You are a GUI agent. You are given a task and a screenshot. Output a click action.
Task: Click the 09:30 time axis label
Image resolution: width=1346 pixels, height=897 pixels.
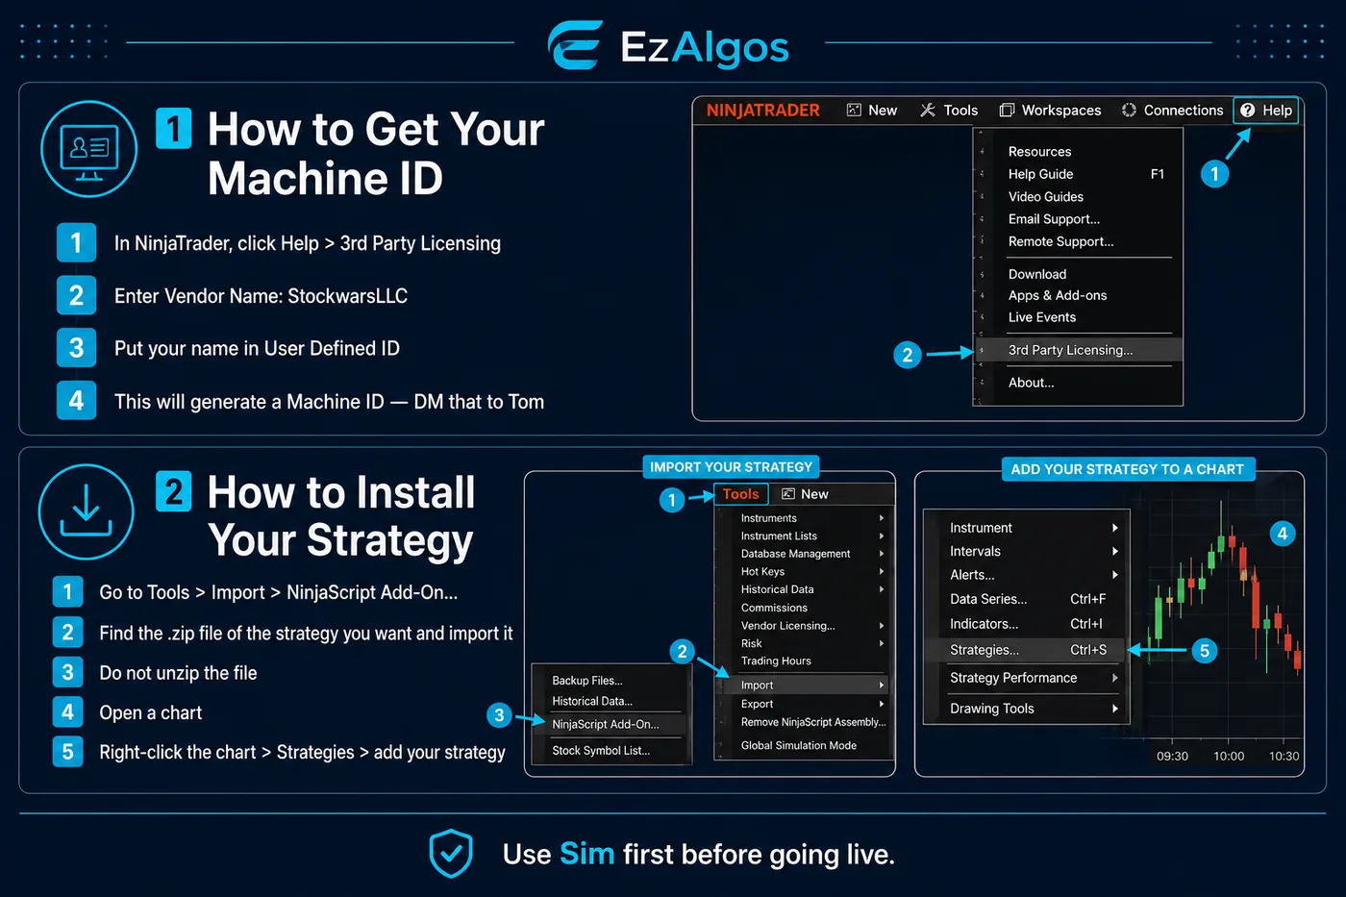[1172, 757]
